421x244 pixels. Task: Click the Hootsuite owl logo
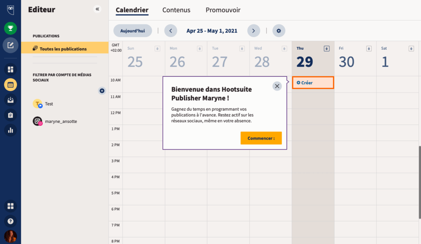[10, 9]
